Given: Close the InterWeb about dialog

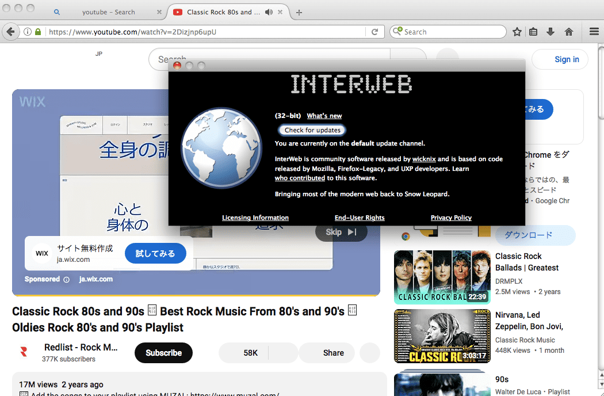Looking at the screenshot, I should pyautogui.click(x=177, y=66).
